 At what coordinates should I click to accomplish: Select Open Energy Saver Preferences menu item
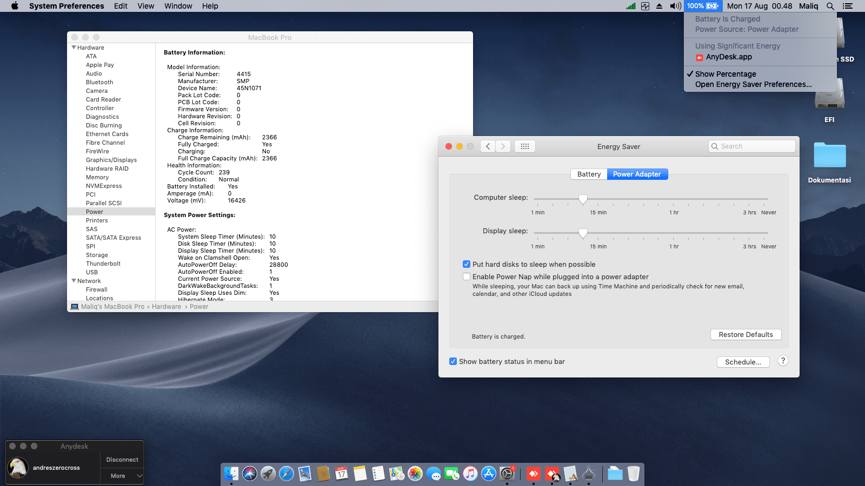pos(753,84)
